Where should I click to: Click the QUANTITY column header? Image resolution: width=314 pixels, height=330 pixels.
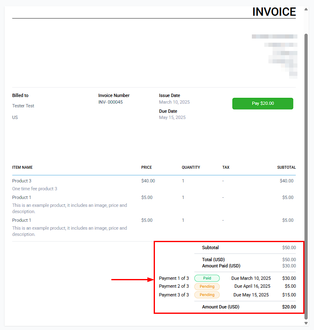191,167
